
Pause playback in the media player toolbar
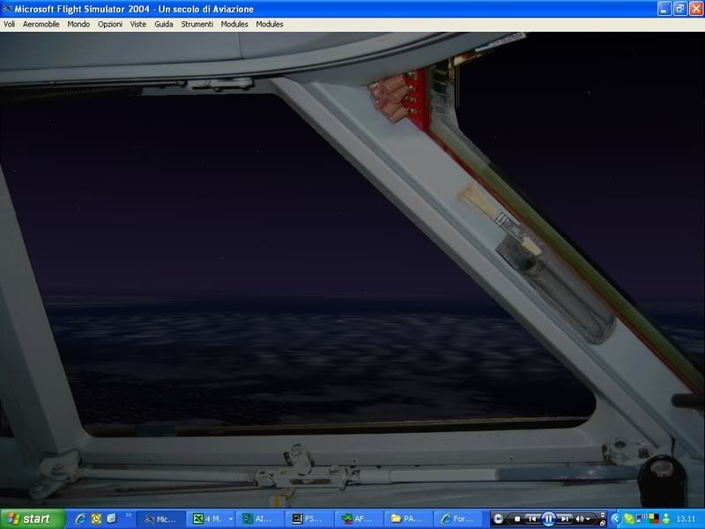(548, 519)
